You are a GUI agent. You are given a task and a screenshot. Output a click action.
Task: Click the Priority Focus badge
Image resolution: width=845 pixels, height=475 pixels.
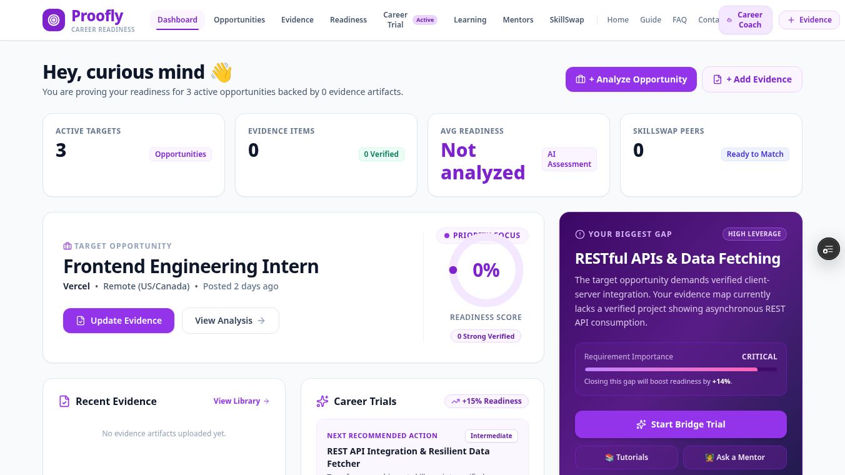[x=482, y=236]
